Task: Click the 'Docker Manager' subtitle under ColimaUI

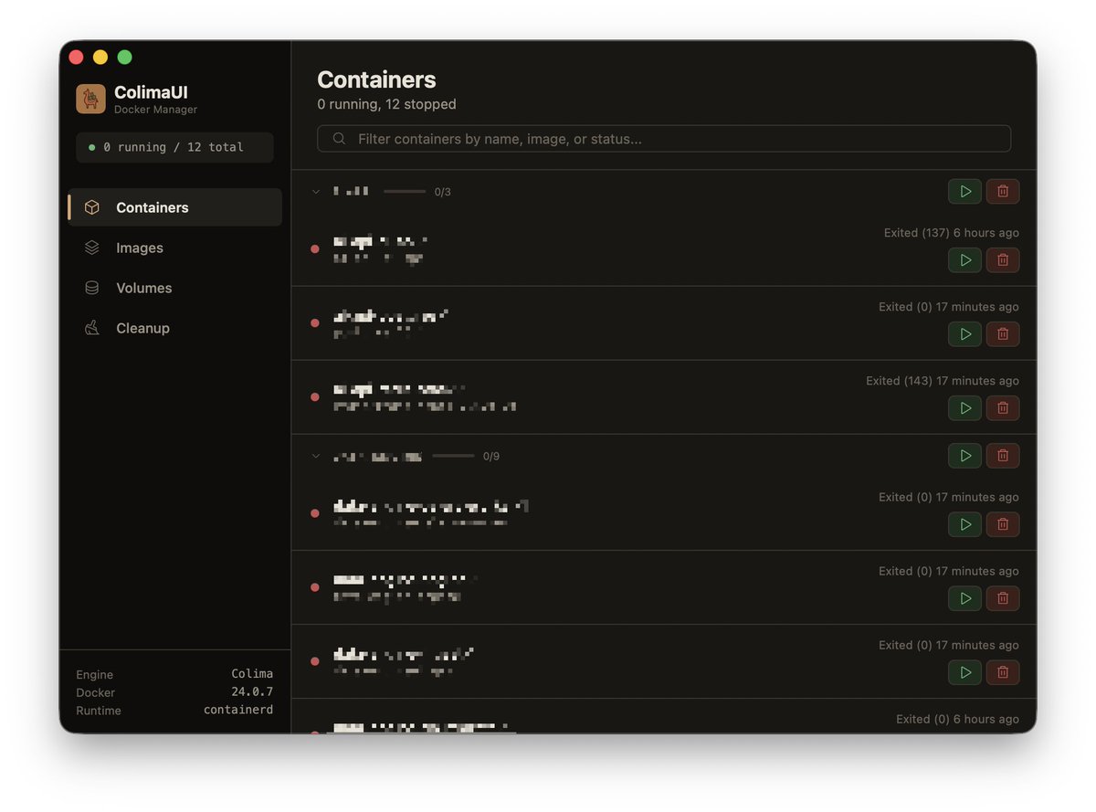Action: click(155, 110)
